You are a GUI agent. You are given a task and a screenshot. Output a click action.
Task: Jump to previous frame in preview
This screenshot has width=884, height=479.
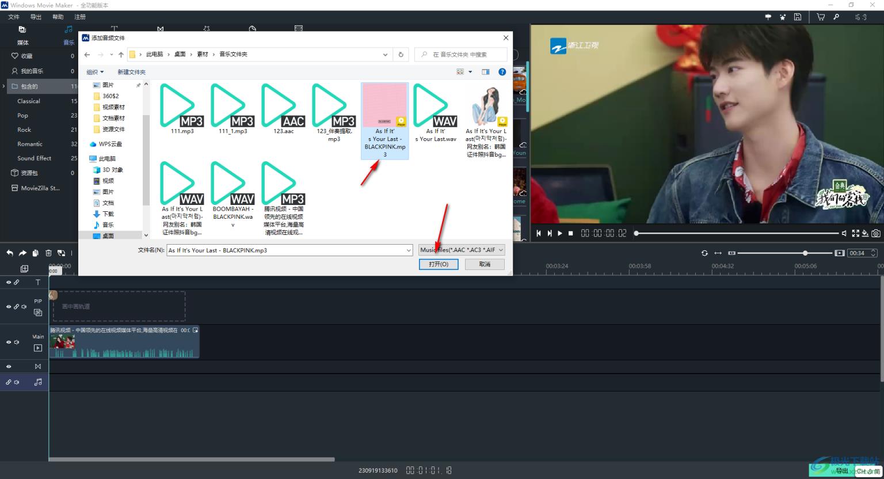pyautogui.click(x=539, y=233)
